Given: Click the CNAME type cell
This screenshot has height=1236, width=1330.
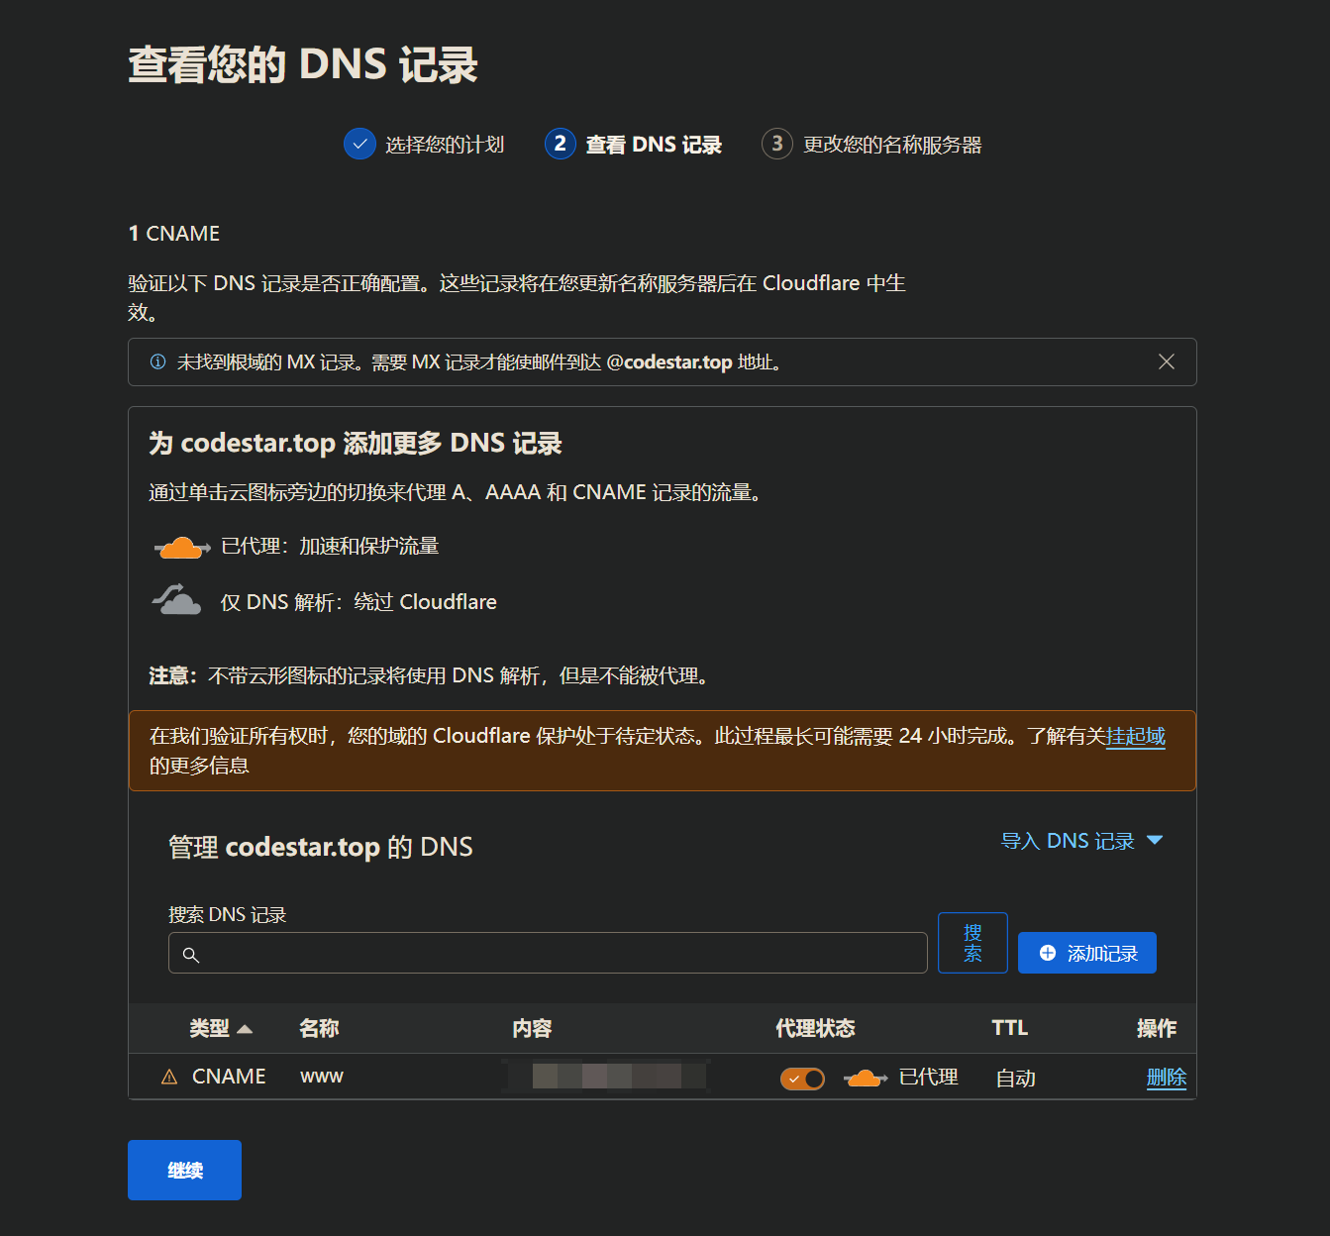Looking at the screenshot, I should point(229,1077).
